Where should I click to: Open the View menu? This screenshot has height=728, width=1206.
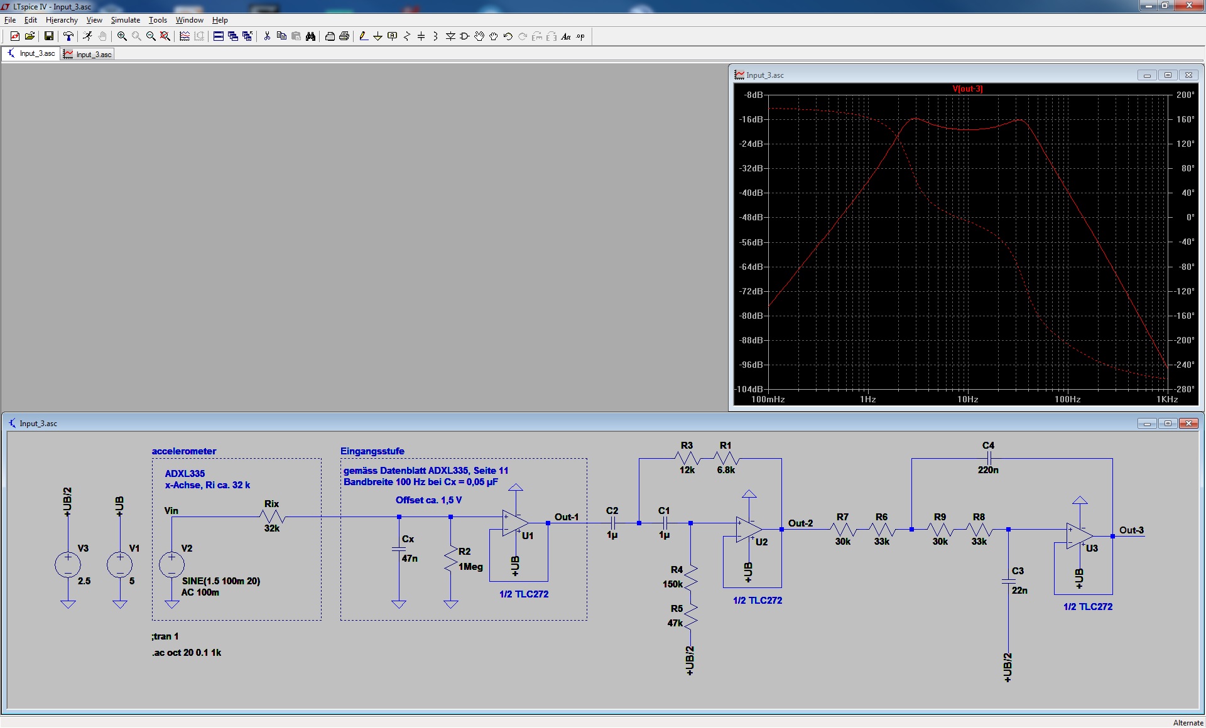94,20
